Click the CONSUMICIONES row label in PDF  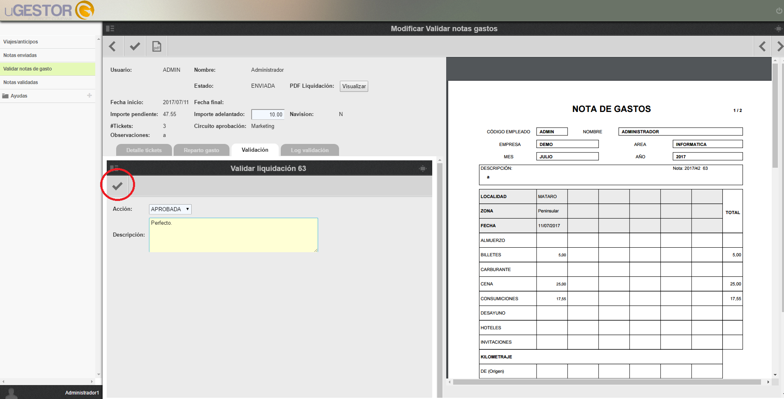(x=500, y=299)
